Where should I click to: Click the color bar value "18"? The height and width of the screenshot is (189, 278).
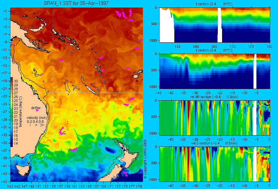pyautogui.click(x=16, y=128)
